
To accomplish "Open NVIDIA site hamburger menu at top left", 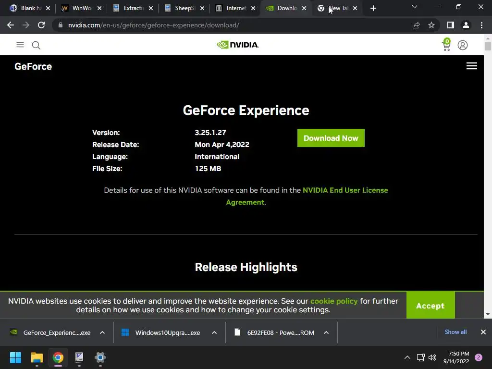I will [20, 45].
